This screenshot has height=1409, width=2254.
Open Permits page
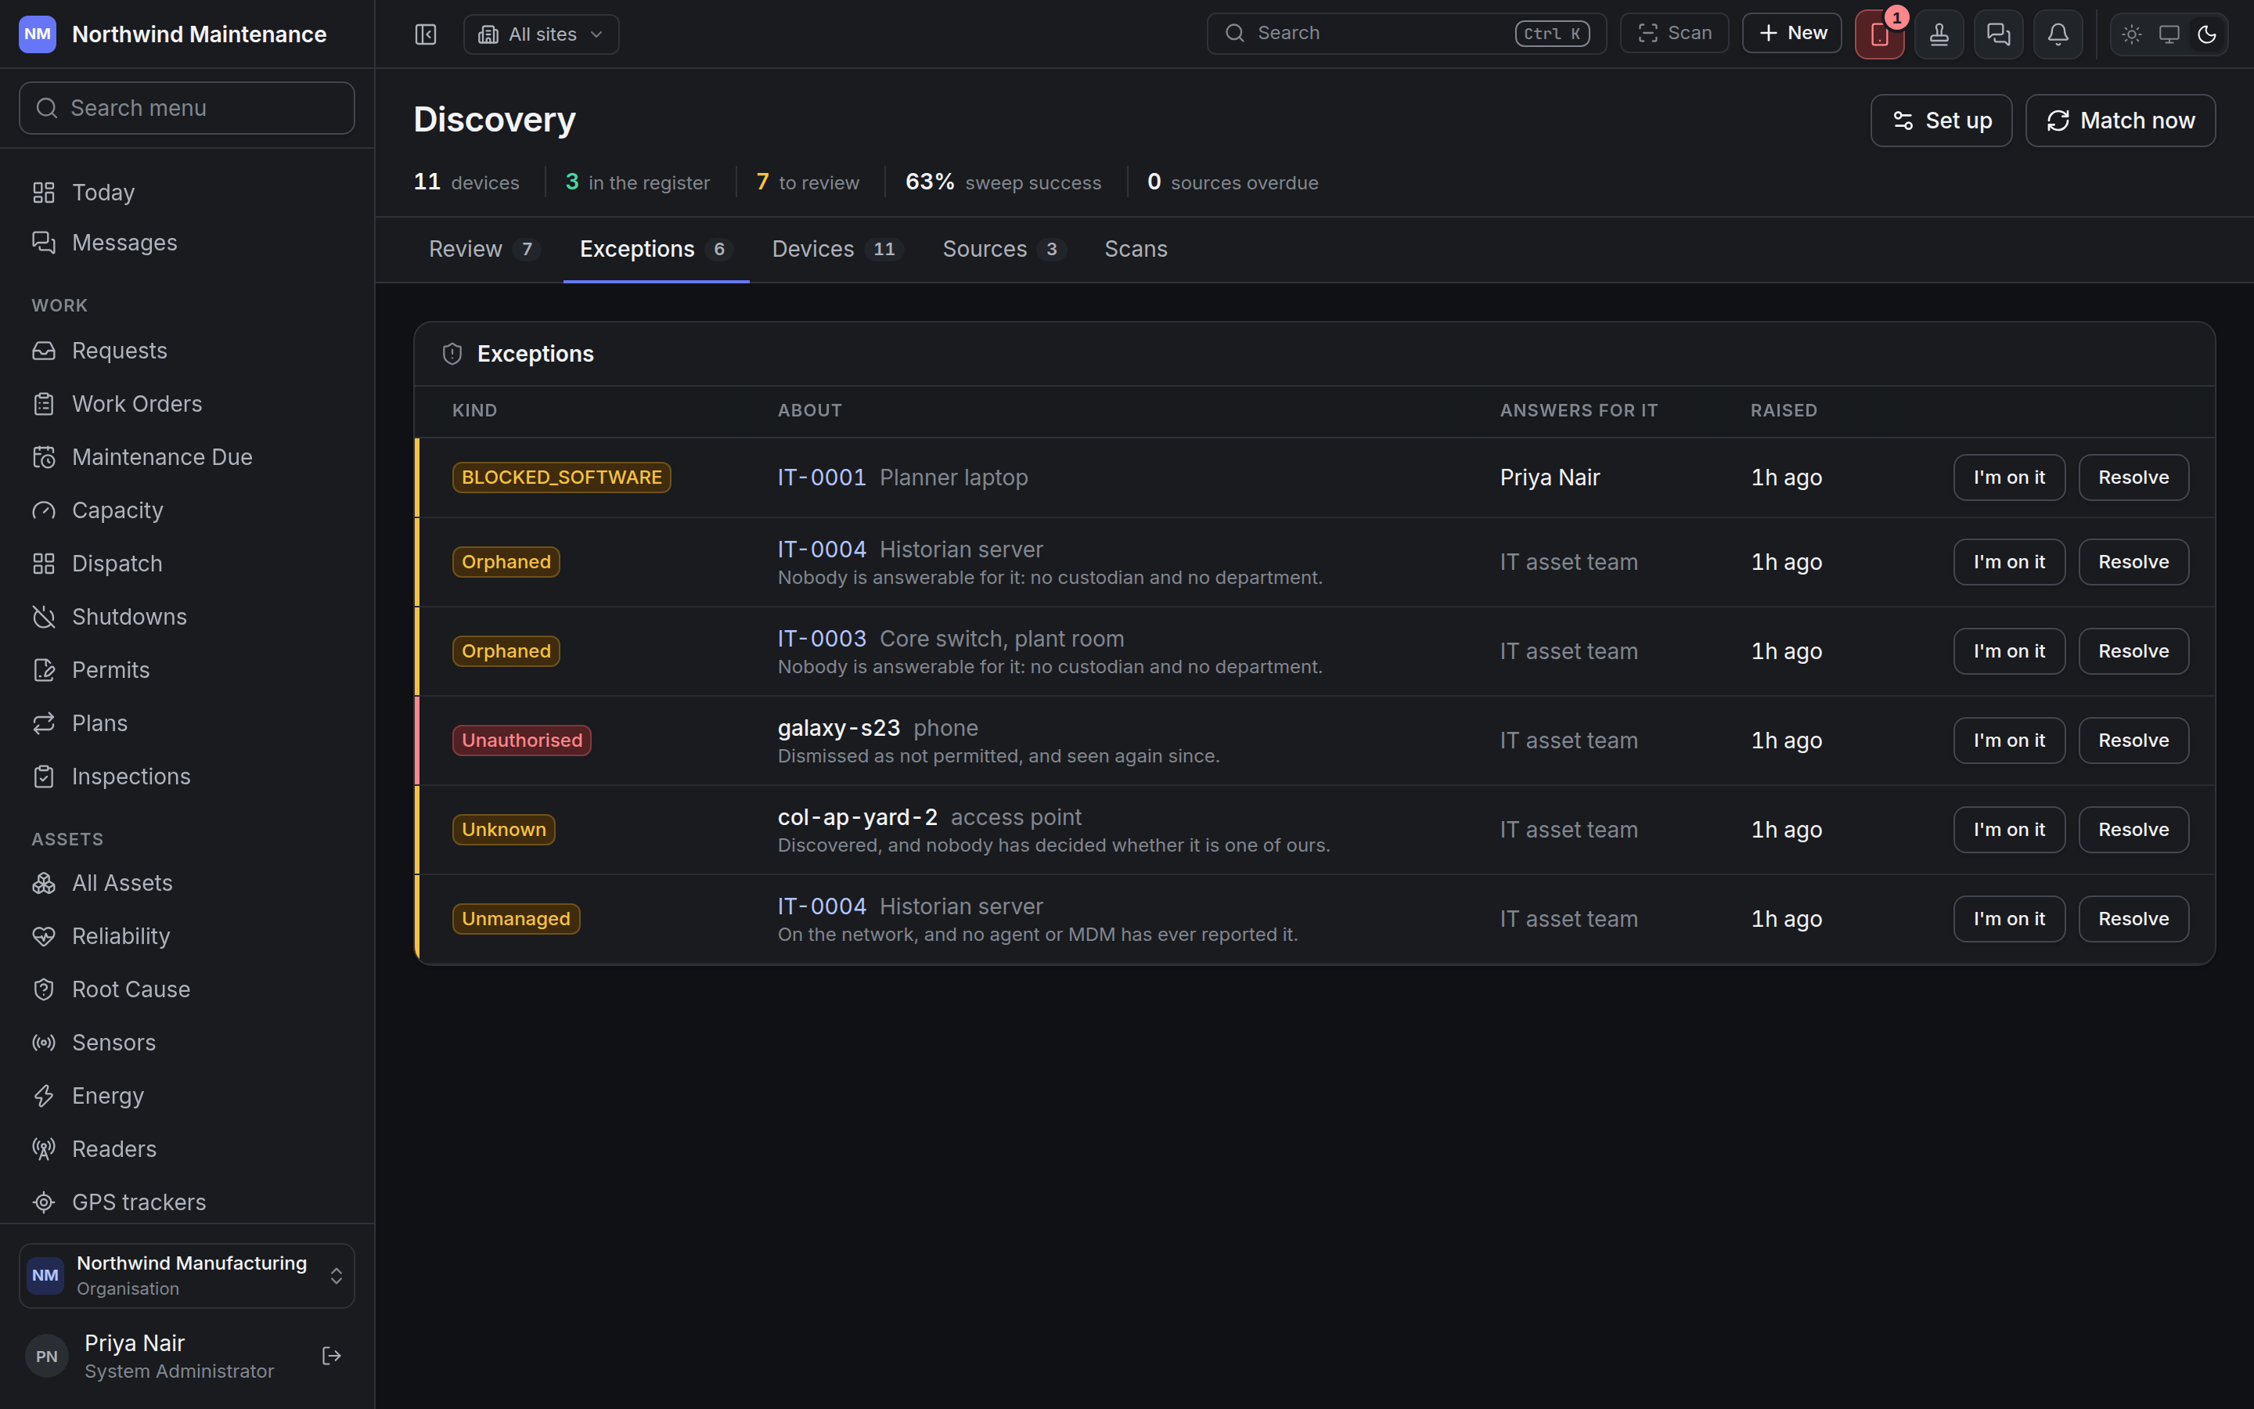(187, 670)
